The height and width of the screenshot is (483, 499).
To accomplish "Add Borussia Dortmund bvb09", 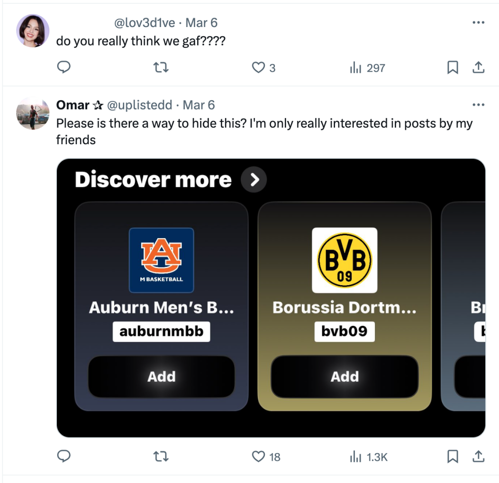I will coord(345,377).
